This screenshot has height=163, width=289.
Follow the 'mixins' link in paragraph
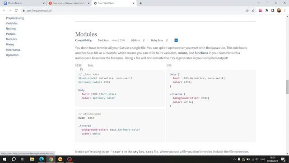[182, 53]
